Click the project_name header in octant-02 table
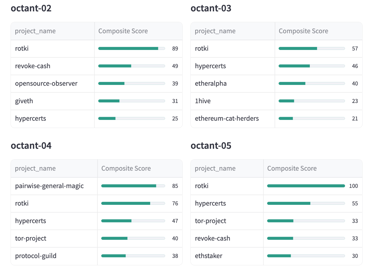The image size is (372, 272). [x=35, y=31]
